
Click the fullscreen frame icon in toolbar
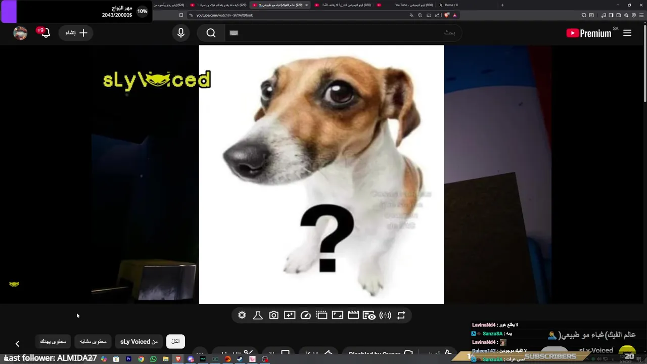pyautogui.click(x=337, y=315)
